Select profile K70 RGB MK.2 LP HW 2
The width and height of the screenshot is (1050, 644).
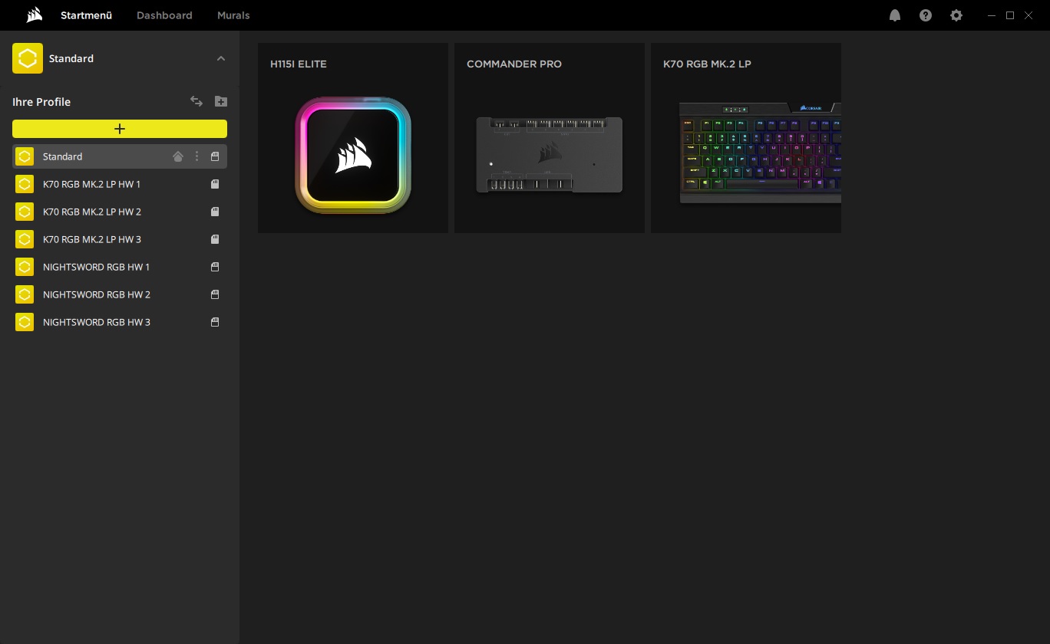(x=120, y=212)
